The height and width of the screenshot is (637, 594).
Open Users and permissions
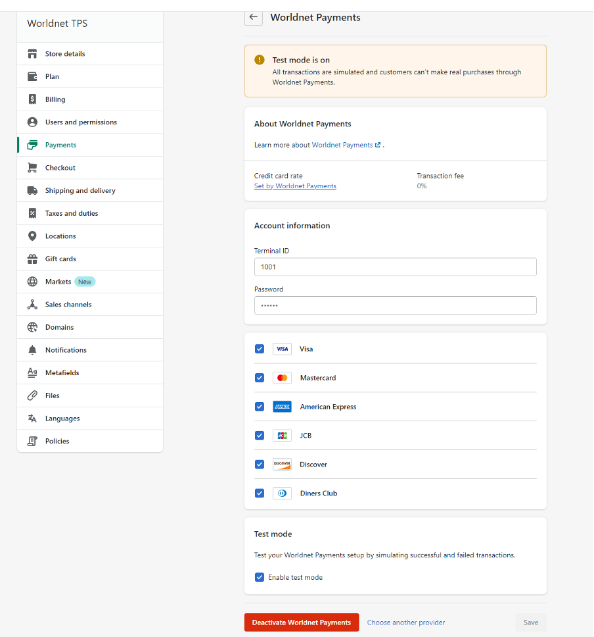point(90,122)
